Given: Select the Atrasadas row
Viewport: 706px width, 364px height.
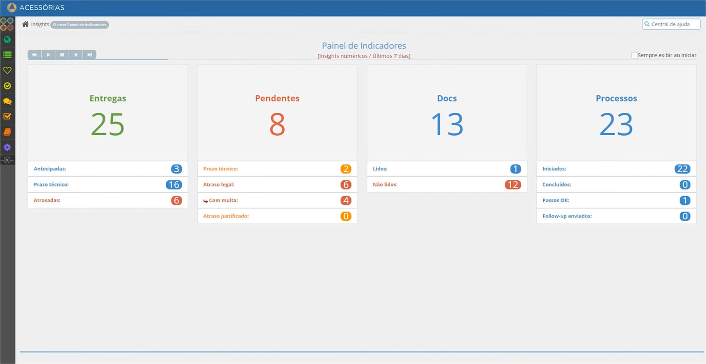Looking at the screenshot, I should tap(108, 200).
